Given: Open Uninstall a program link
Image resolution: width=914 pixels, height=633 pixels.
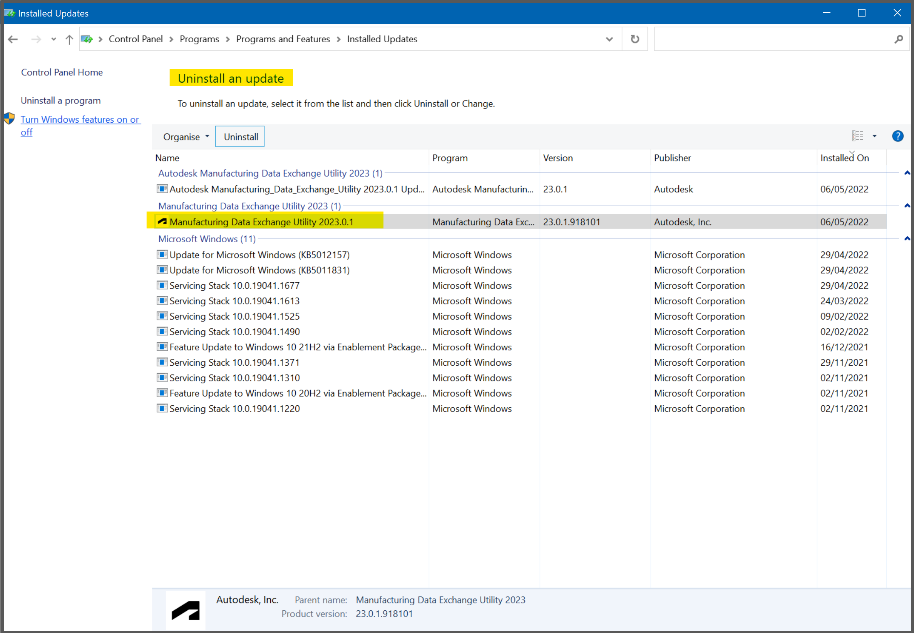Looking at the screenshot, I should 61,100.
